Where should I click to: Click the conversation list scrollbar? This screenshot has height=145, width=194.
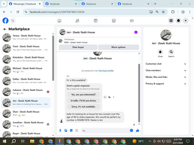[53, 58]
